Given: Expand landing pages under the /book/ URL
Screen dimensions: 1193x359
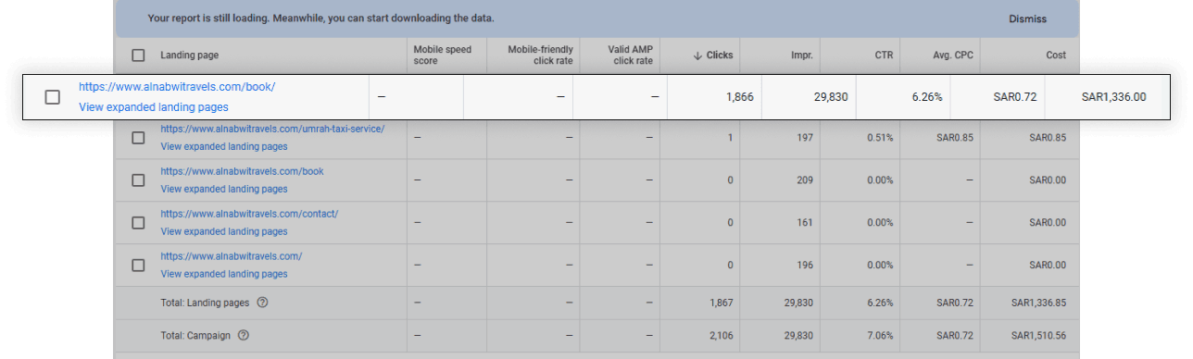Looking at the screenshot, I should 154,107.
